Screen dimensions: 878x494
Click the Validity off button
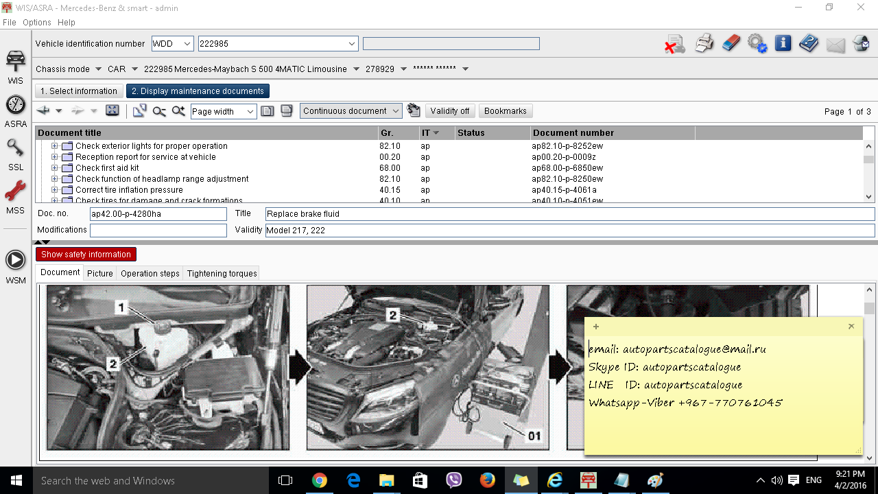tap(450, 111)
